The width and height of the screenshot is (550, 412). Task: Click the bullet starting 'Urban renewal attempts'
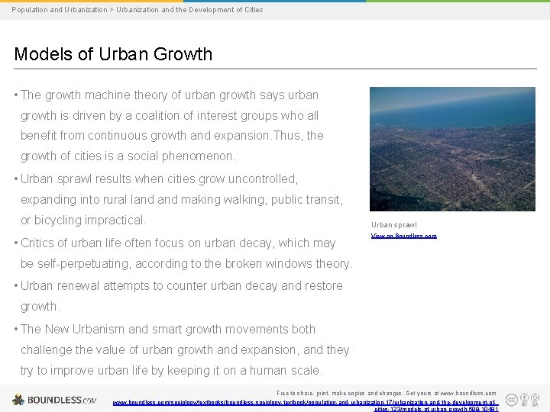179,296
